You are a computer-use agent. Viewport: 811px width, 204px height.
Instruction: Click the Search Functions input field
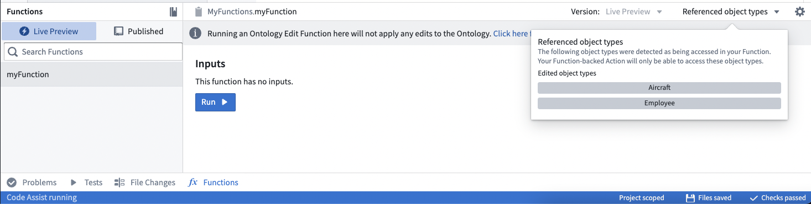coord(92,52)
